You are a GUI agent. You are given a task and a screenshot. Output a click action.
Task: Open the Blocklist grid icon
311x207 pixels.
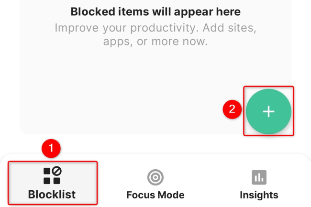click(52, 175)
